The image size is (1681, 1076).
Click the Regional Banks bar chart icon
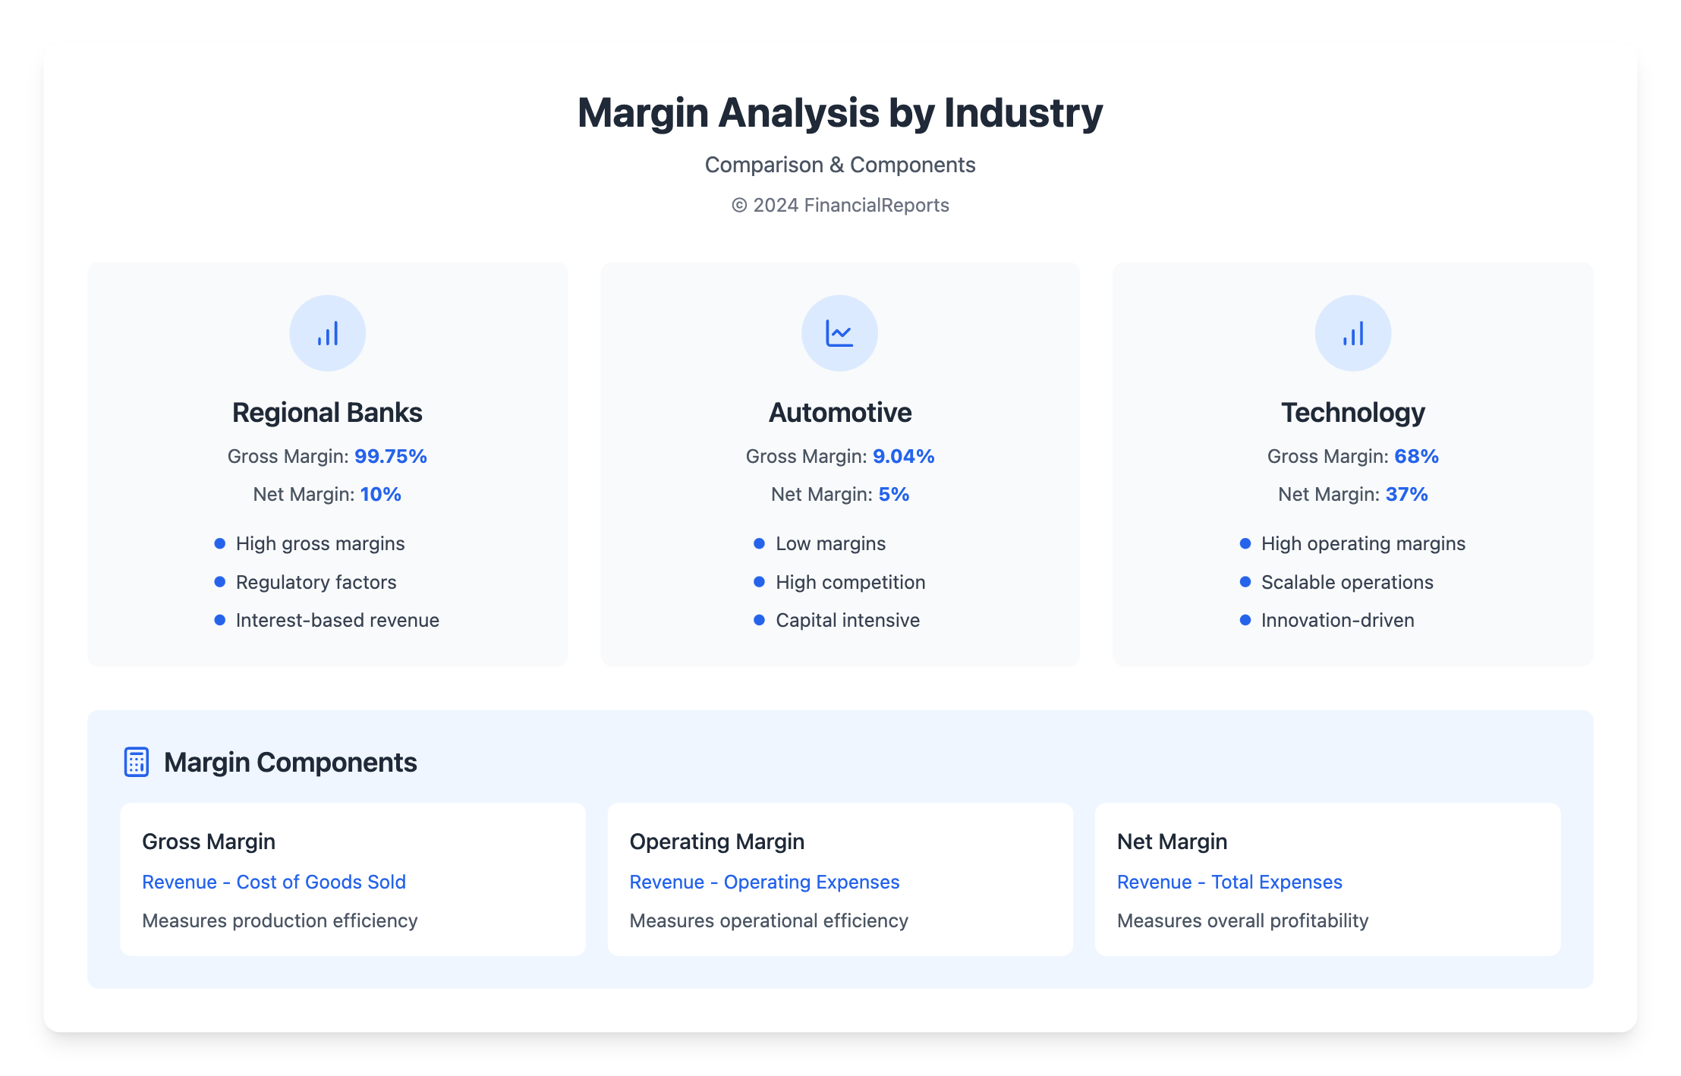[x=327, y=333]
